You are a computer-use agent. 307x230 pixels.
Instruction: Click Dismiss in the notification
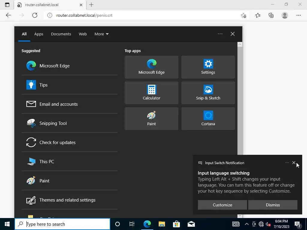(273, 205)
